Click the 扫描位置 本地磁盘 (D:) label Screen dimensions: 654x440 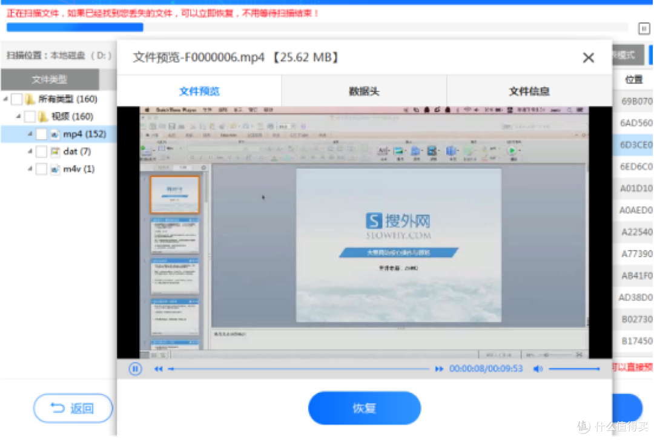(x=59, y=55)
